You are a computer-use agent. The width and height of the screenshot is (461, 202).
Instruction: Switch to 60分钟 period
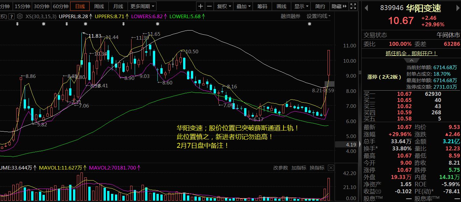point(60,6)
